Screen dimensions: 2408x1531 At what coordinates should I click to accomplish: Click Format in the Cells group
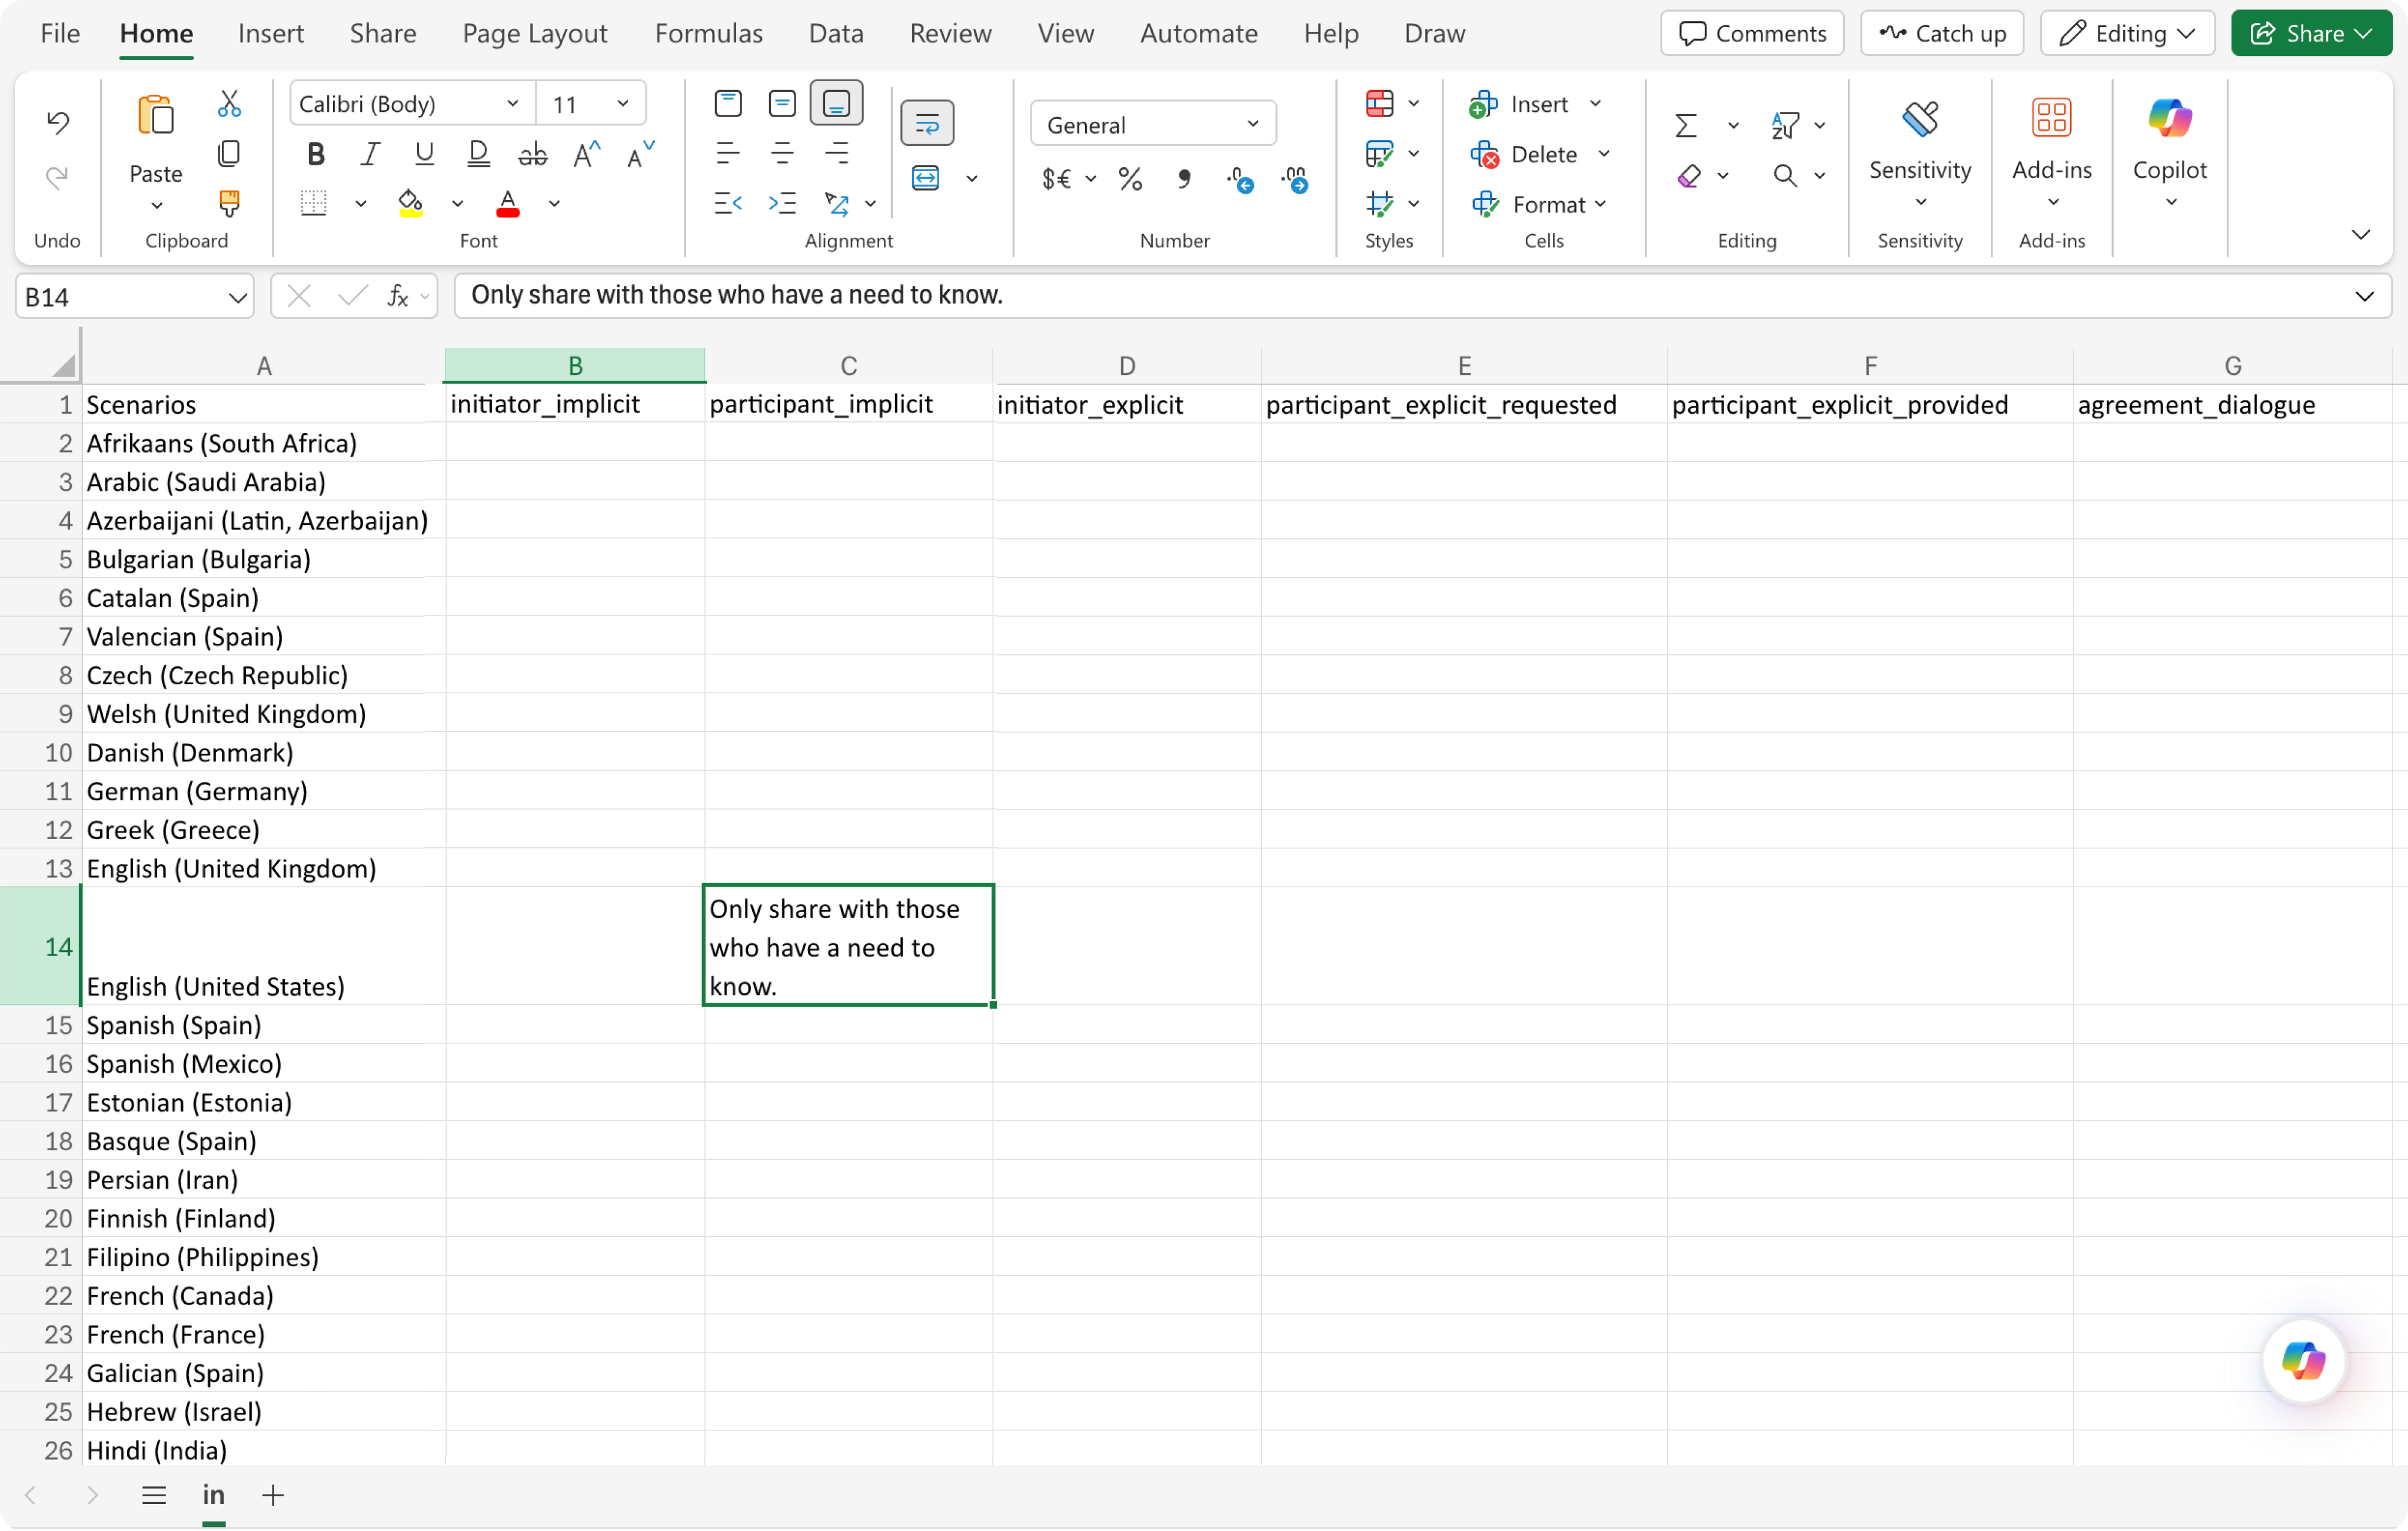(1539, 204)
